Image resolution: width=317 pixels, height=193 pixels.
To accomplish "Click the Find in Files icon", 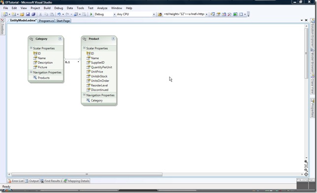I will click(159, 14).
